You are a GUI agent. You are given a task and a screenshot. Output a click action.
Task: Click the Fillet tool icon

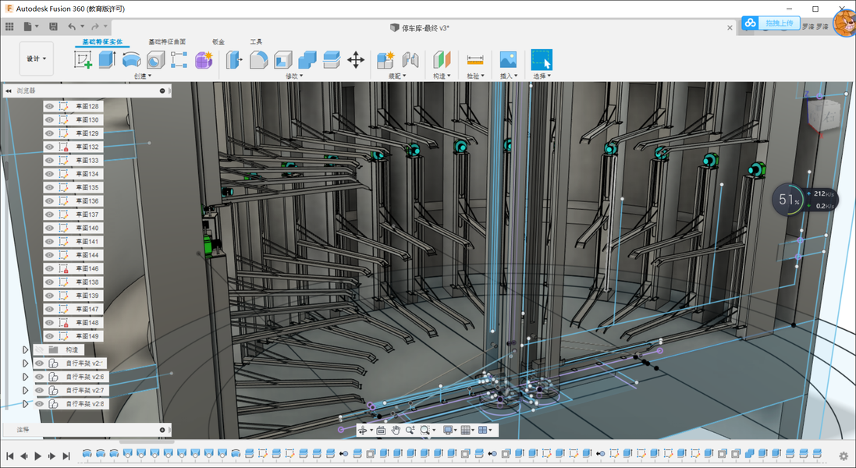[258, 60]
